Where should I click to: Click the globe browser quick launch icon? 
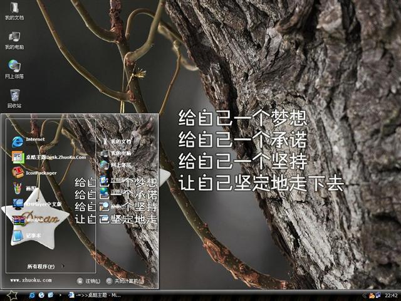[41, 295]
